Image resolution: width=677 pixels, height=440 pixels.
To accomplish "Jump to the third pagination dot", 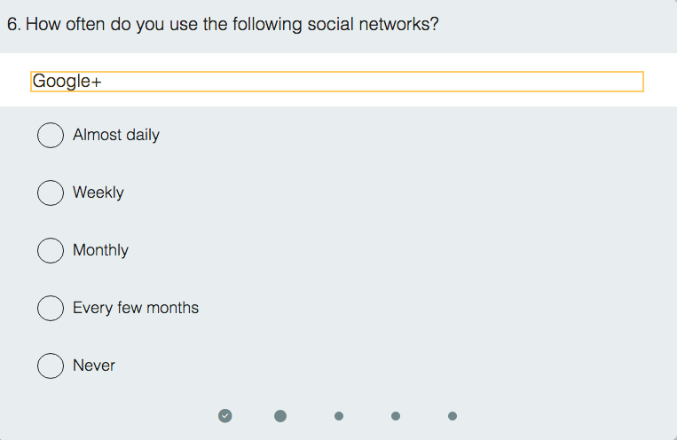I will (x=339, y=415).
